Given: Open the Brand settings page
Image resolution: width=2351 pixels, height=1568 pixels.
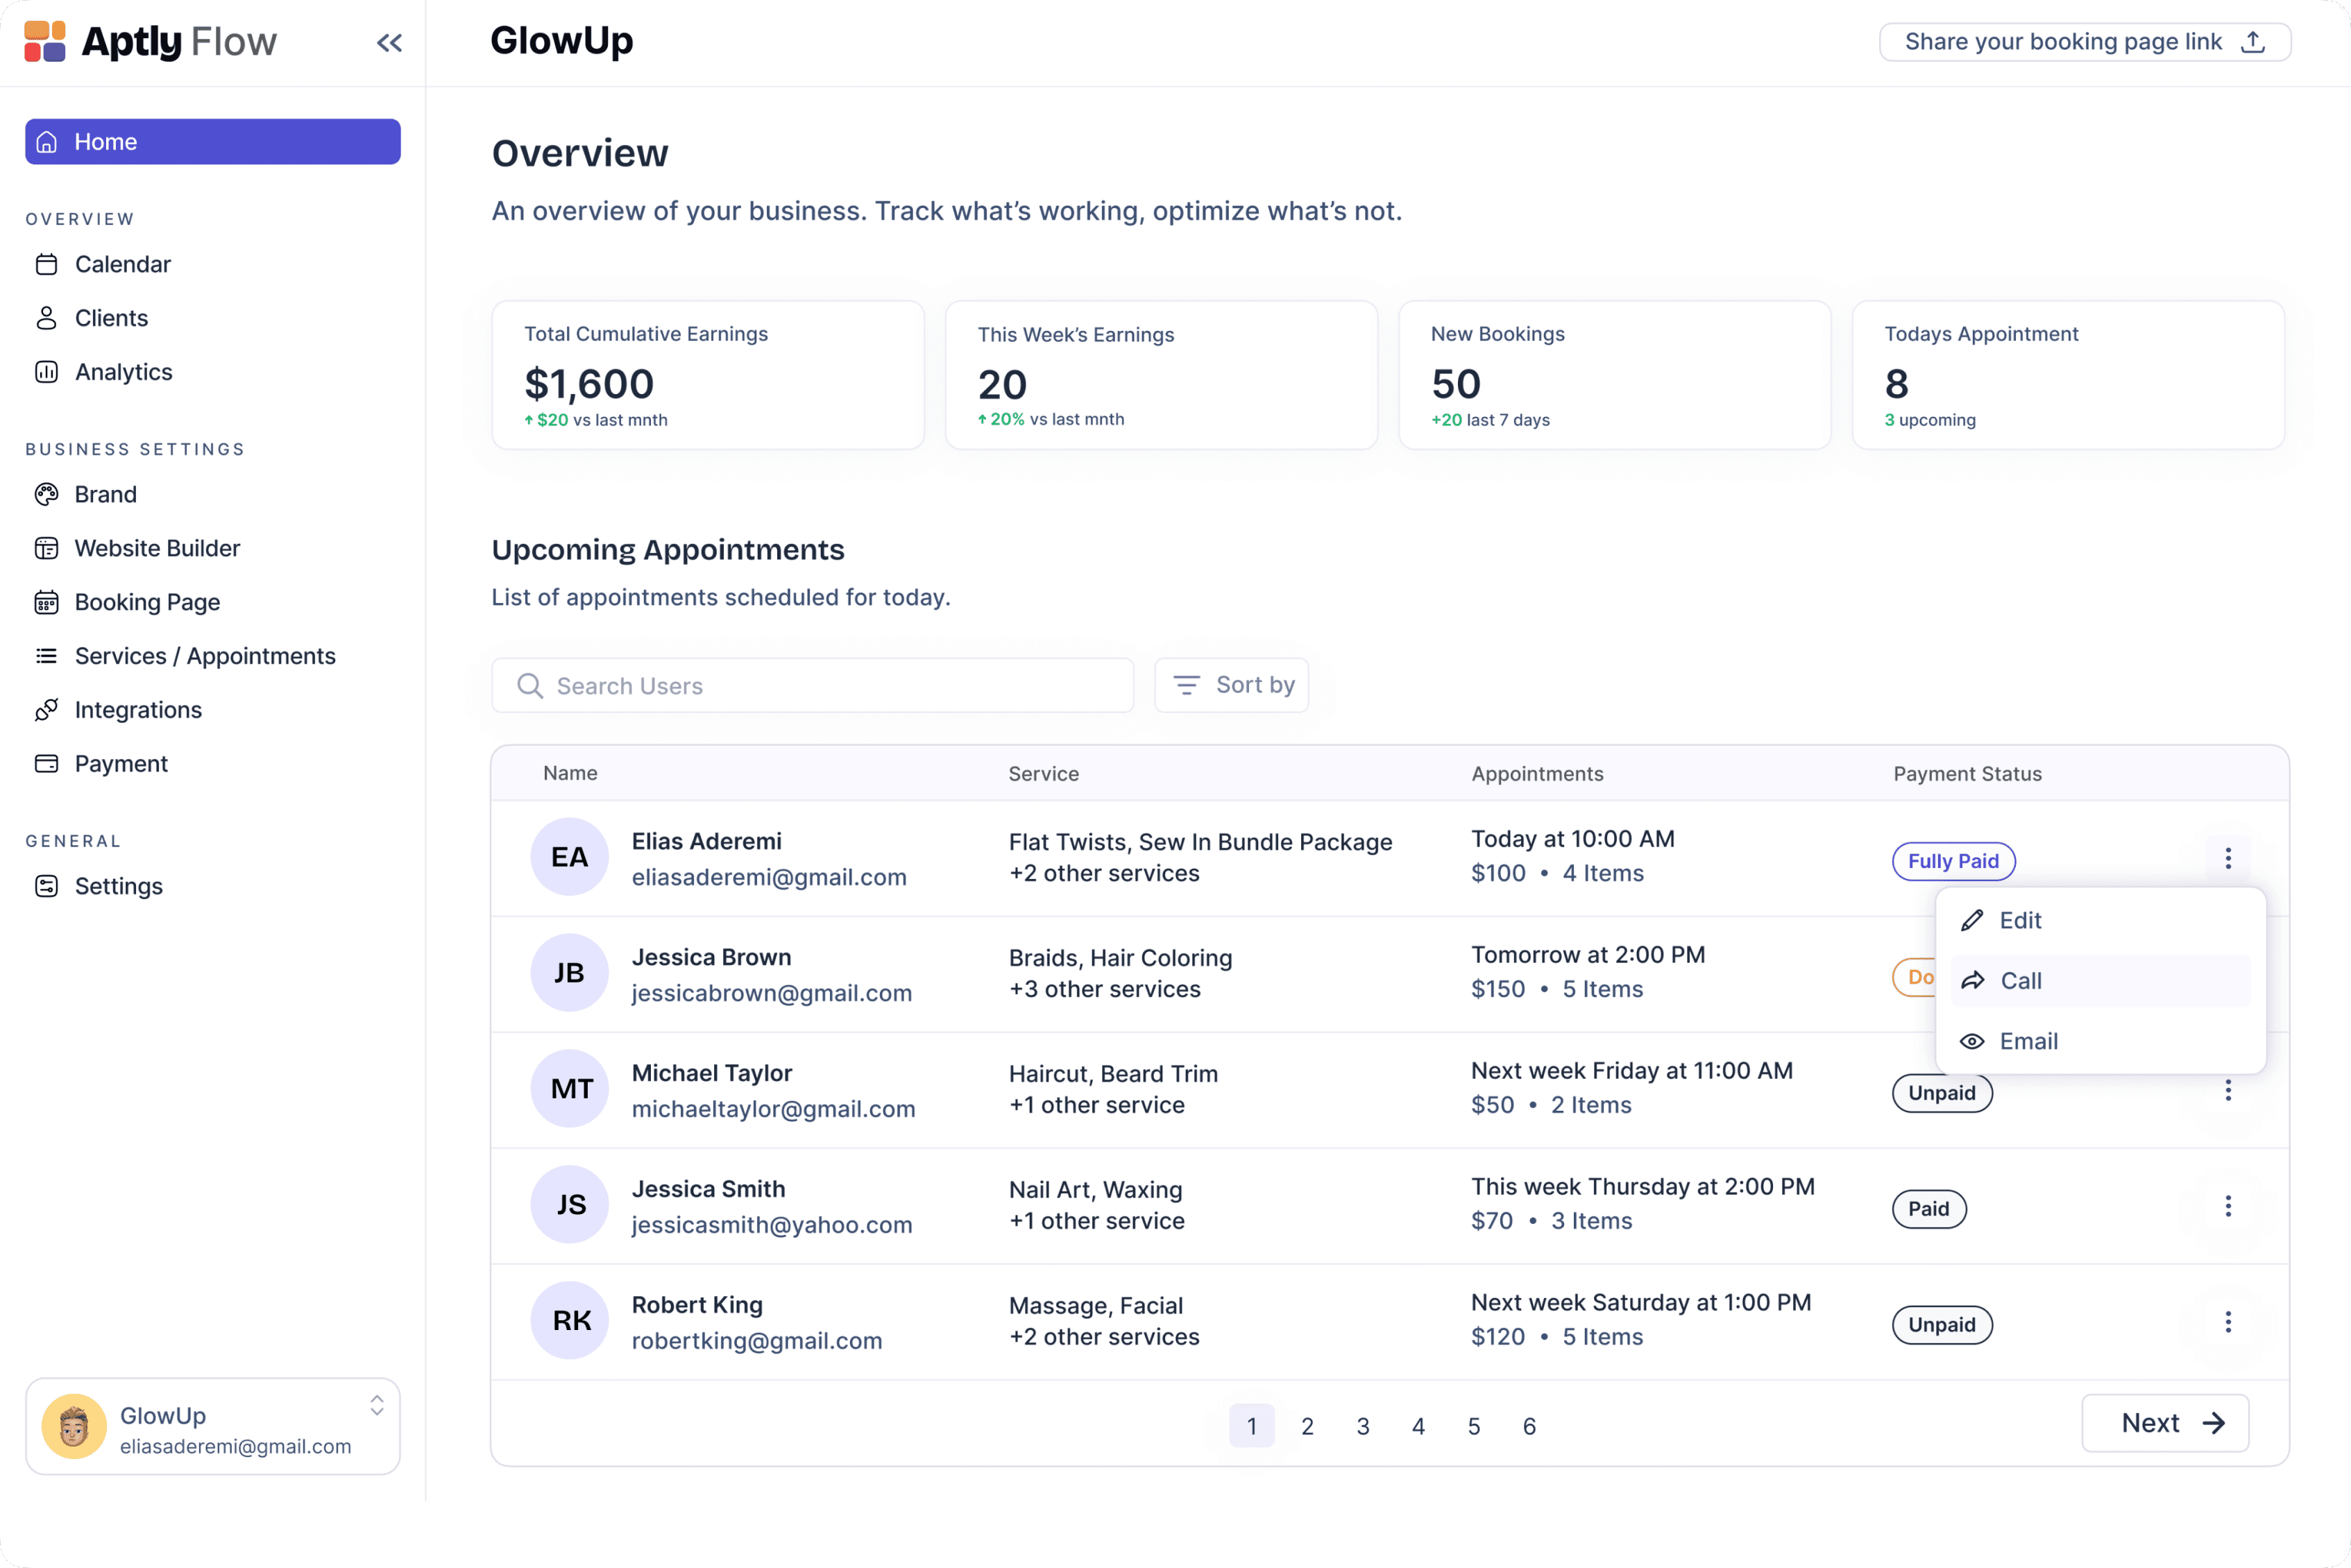Looking at the screenshot, I should point(105,494).
